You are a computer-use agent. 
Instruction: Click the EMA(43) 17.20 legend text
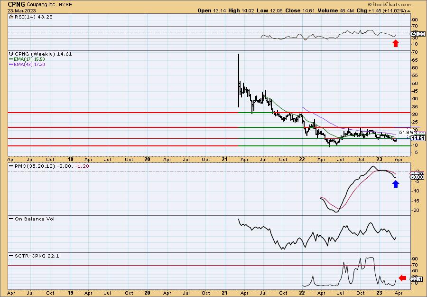pos(30,64)
